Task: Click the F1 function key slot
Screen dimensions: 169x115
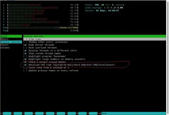Action: pos(6,113)
